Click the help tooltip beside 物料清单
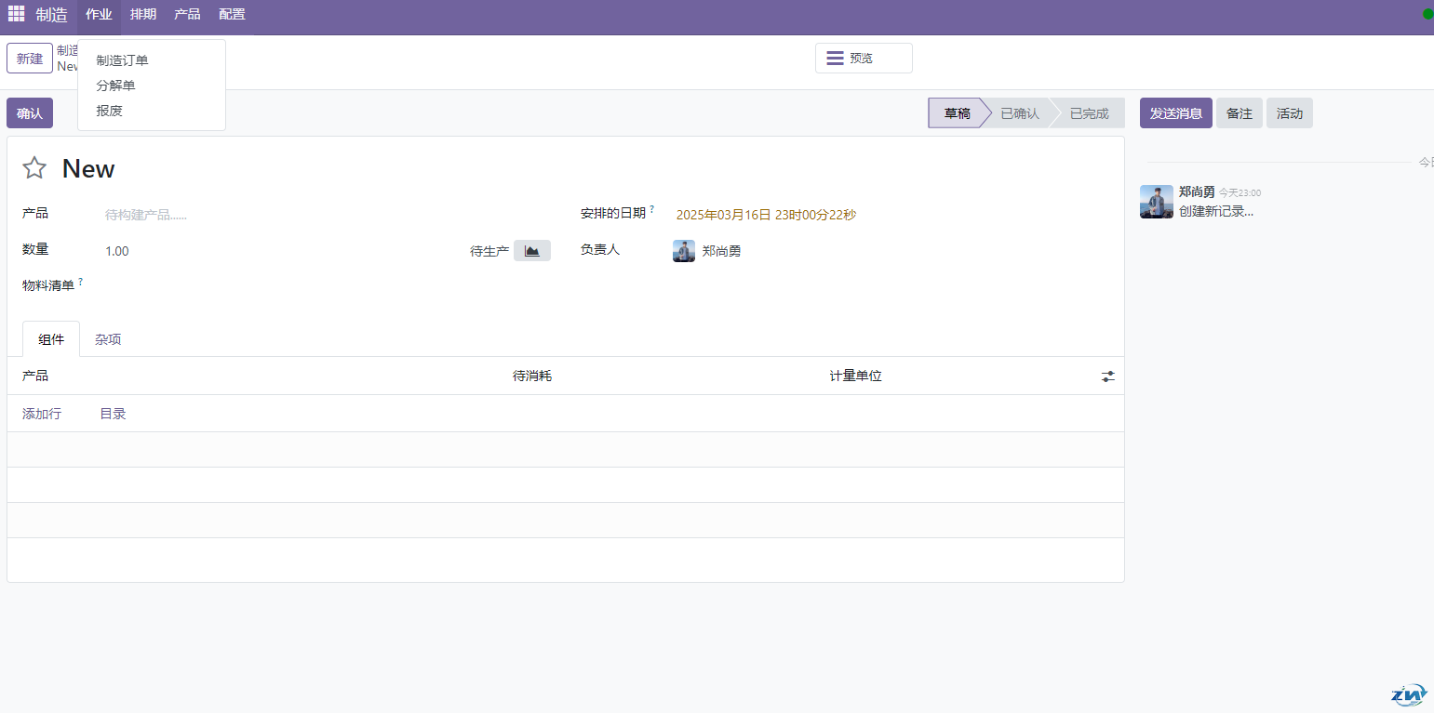1434x713 pixels. [81, 282]
